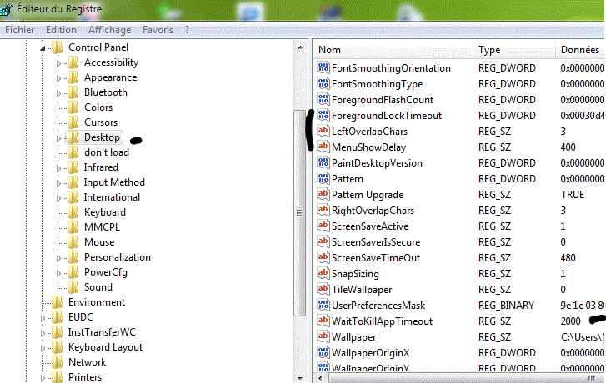Open the Edition menu
The width and height of the screenshot is (606, 383).
click(x=61, y=30)
